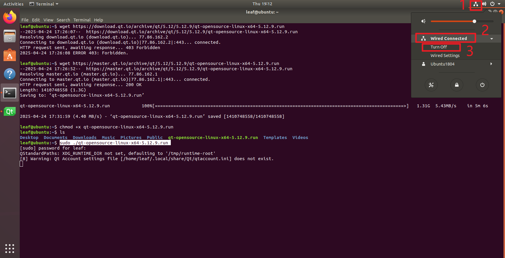Click the 5.43MB/s download speed value
505x258 pixels.
tap(446, 106)
